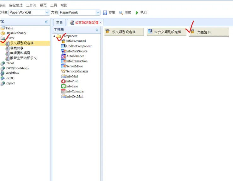The height and width of the screenshot is (181, 233).
Task: Select the 角色資料 component block
Action: (x=209, y=32)
